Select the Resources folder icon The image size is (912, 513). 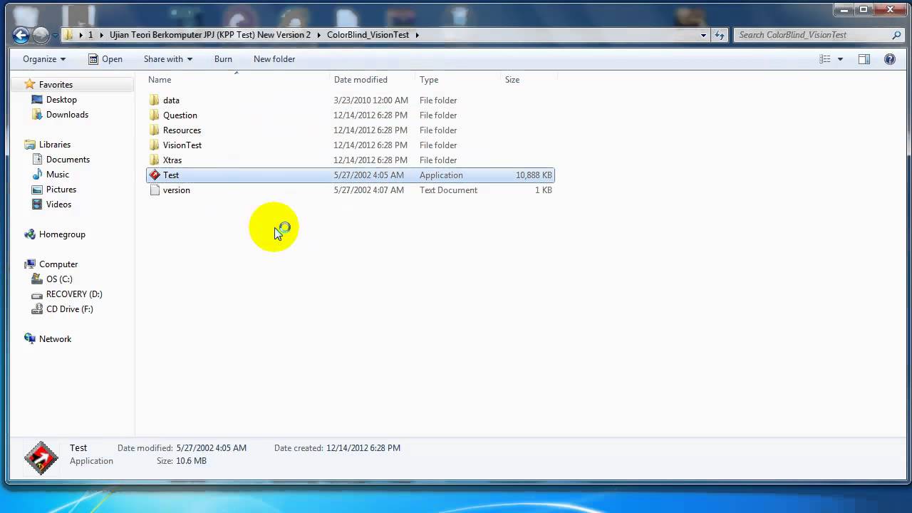coord(155,130)
